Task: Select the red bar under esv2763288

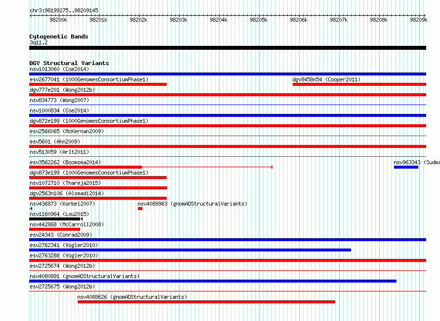Action: point(227,260)
